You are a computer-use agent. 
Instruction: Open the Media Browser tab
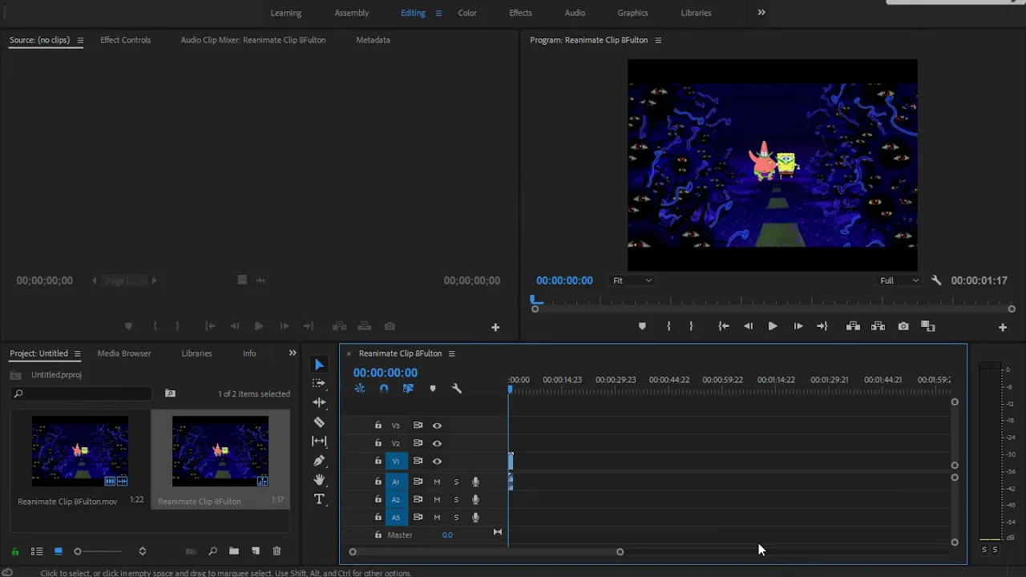[124, 353]
